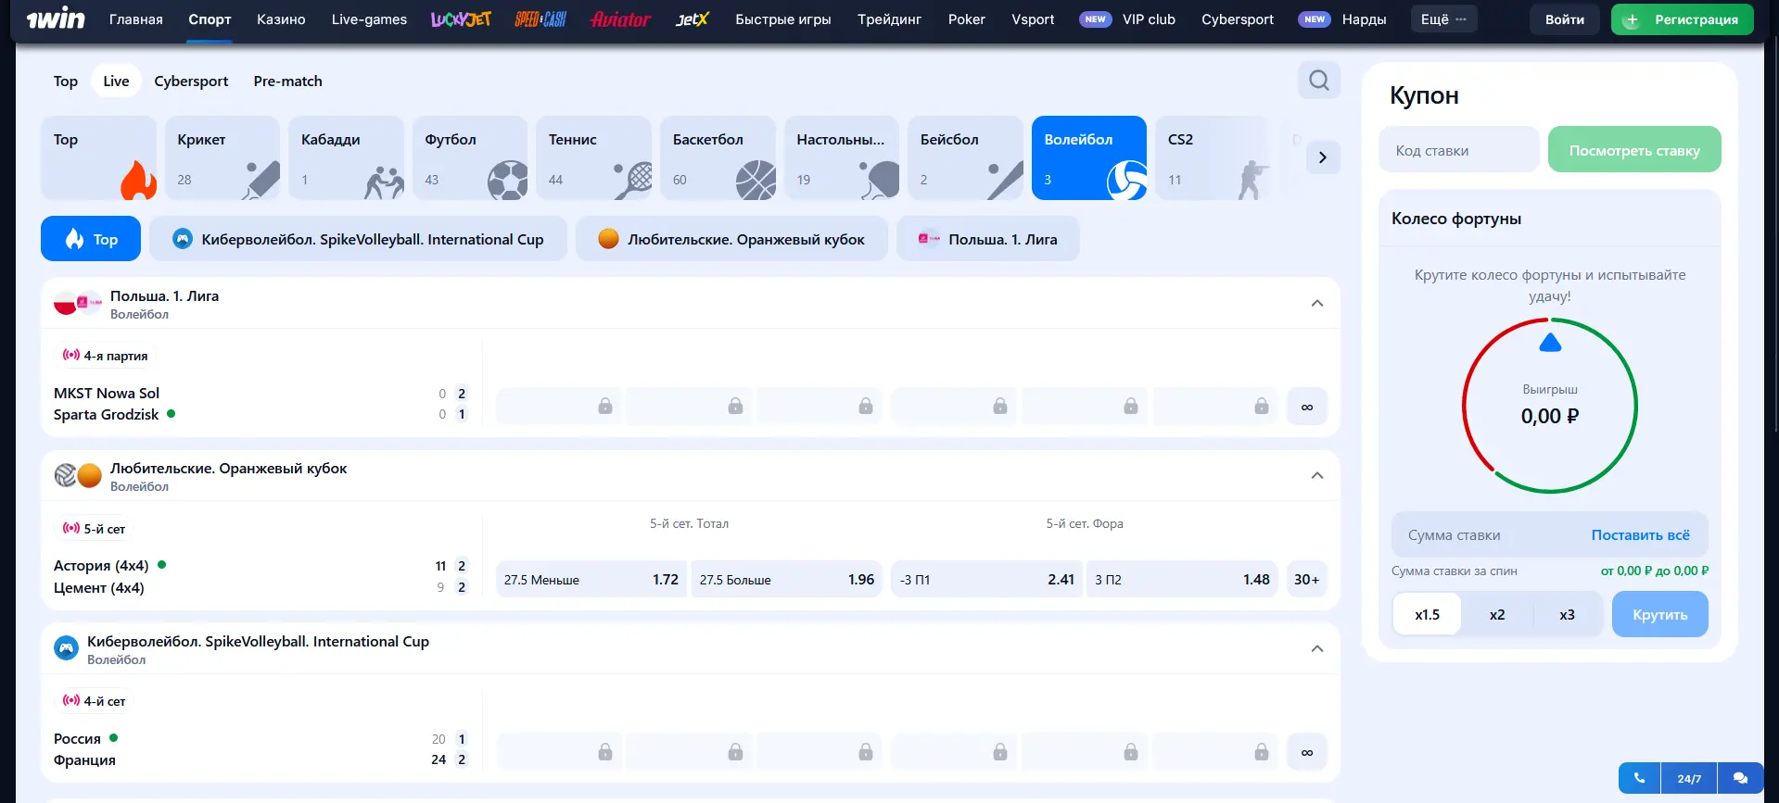The image size is (1779, 803).
Task: Open the live chat bubble icon
Action: click(x=1740, y=778)
